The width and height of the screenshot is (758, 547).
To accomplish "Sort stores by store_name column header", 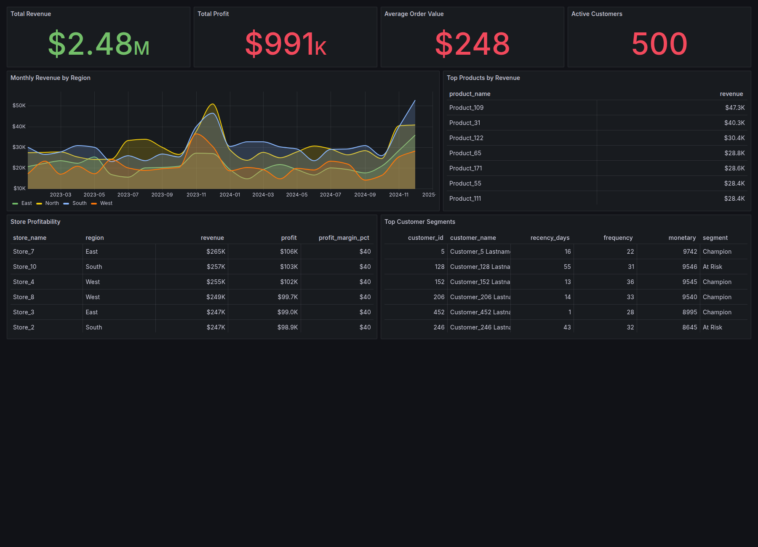I will tap(30, 238).
